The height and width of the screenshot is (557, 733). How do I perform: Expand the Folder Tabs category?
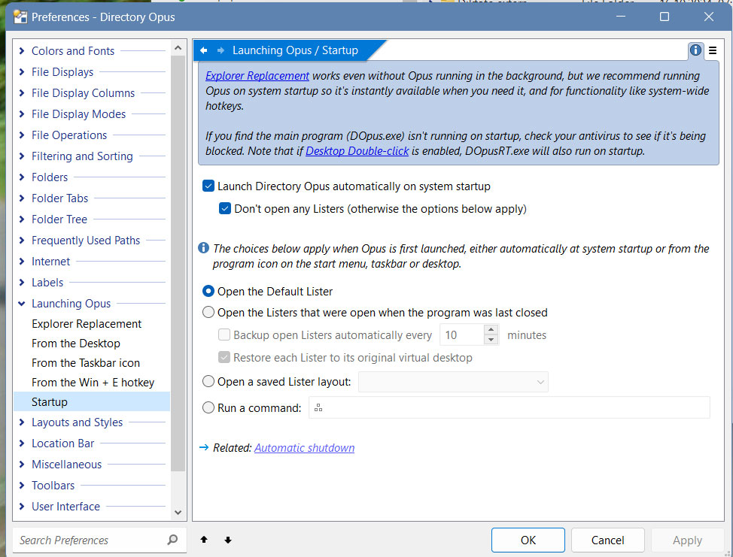[x=22, y=198]
